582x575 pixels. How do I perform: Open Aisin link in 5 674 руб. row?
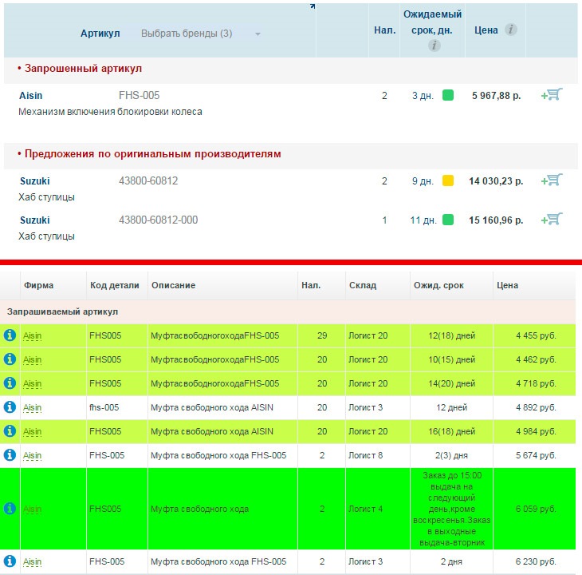point(33,455)
